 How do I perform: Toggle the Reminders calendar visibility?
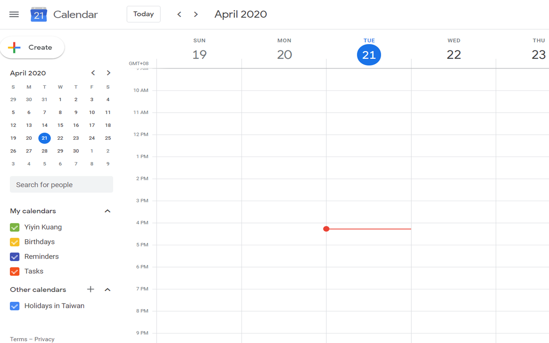[x=14, y=256]
